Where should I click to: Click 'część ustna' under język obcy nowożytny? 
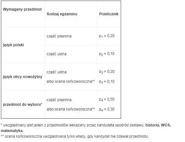pyautogui.click(x=56, y=72)
